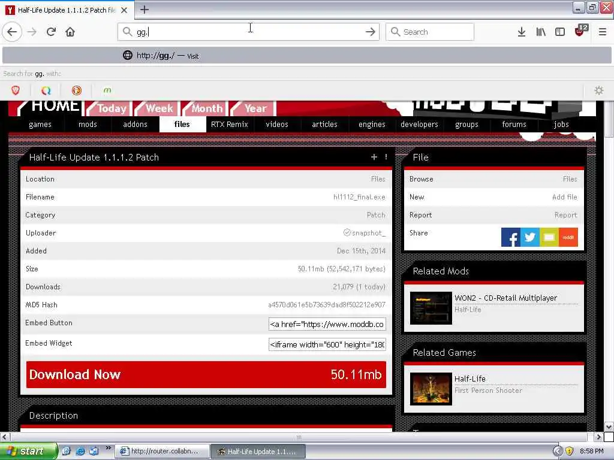This screenshot has height=460, width=614.
Task: Open the browser home page
Action: (x=70, y=32)
